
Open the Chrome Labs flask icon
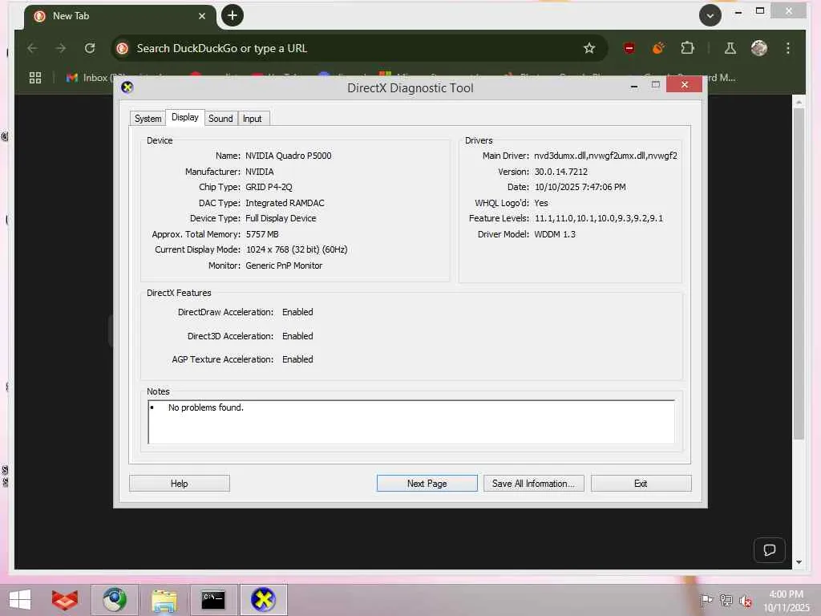point(730,48)
